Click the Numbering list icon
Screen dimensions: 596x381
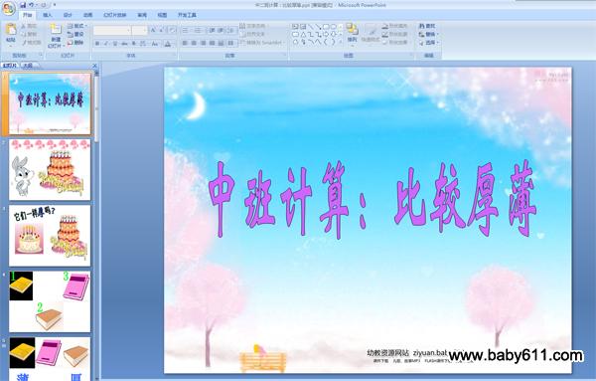199,30
